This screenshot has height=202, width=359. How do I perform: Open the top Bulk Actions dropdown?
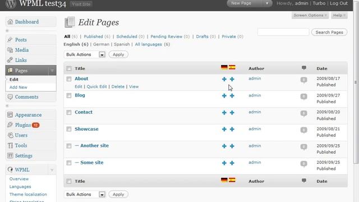(x=85, y=54)
